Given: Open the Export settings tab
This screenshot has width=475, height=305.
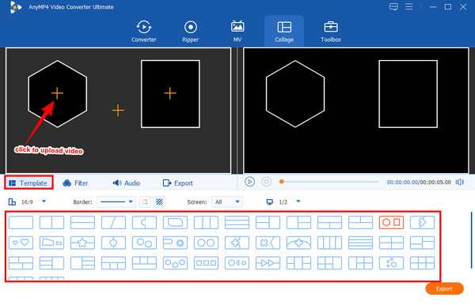Looking at the screenshot, I should click(x=178, y=183).
